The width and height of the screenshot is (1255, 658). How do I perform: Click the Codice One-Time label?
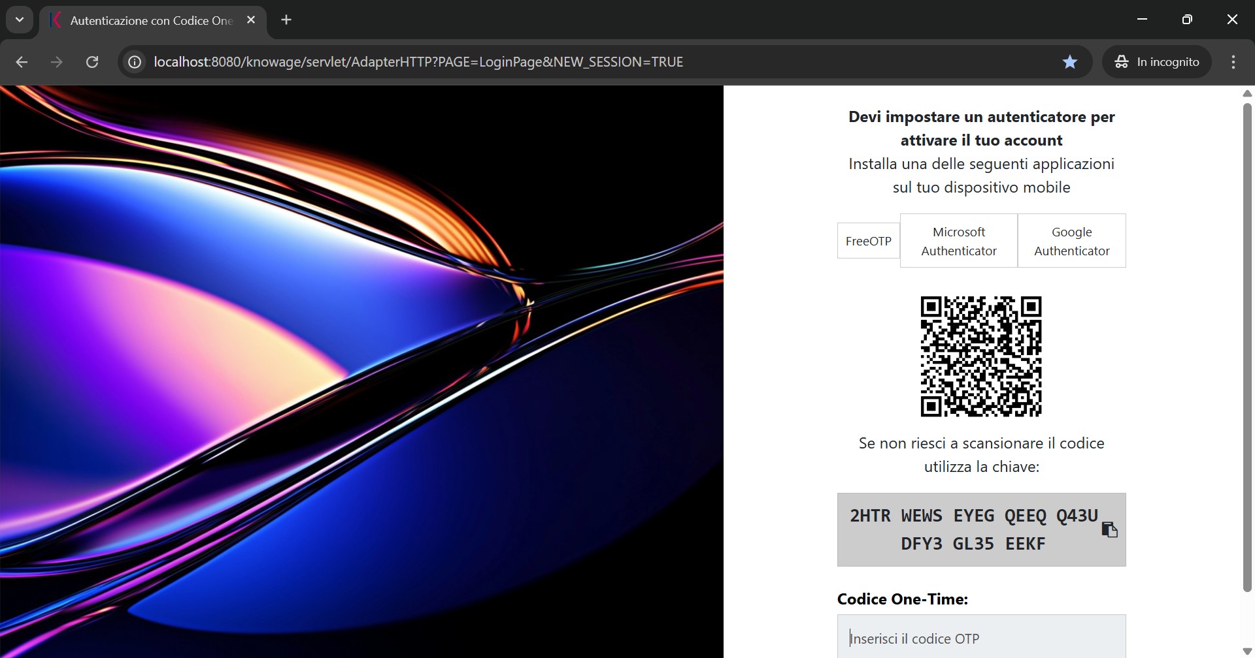903,599
